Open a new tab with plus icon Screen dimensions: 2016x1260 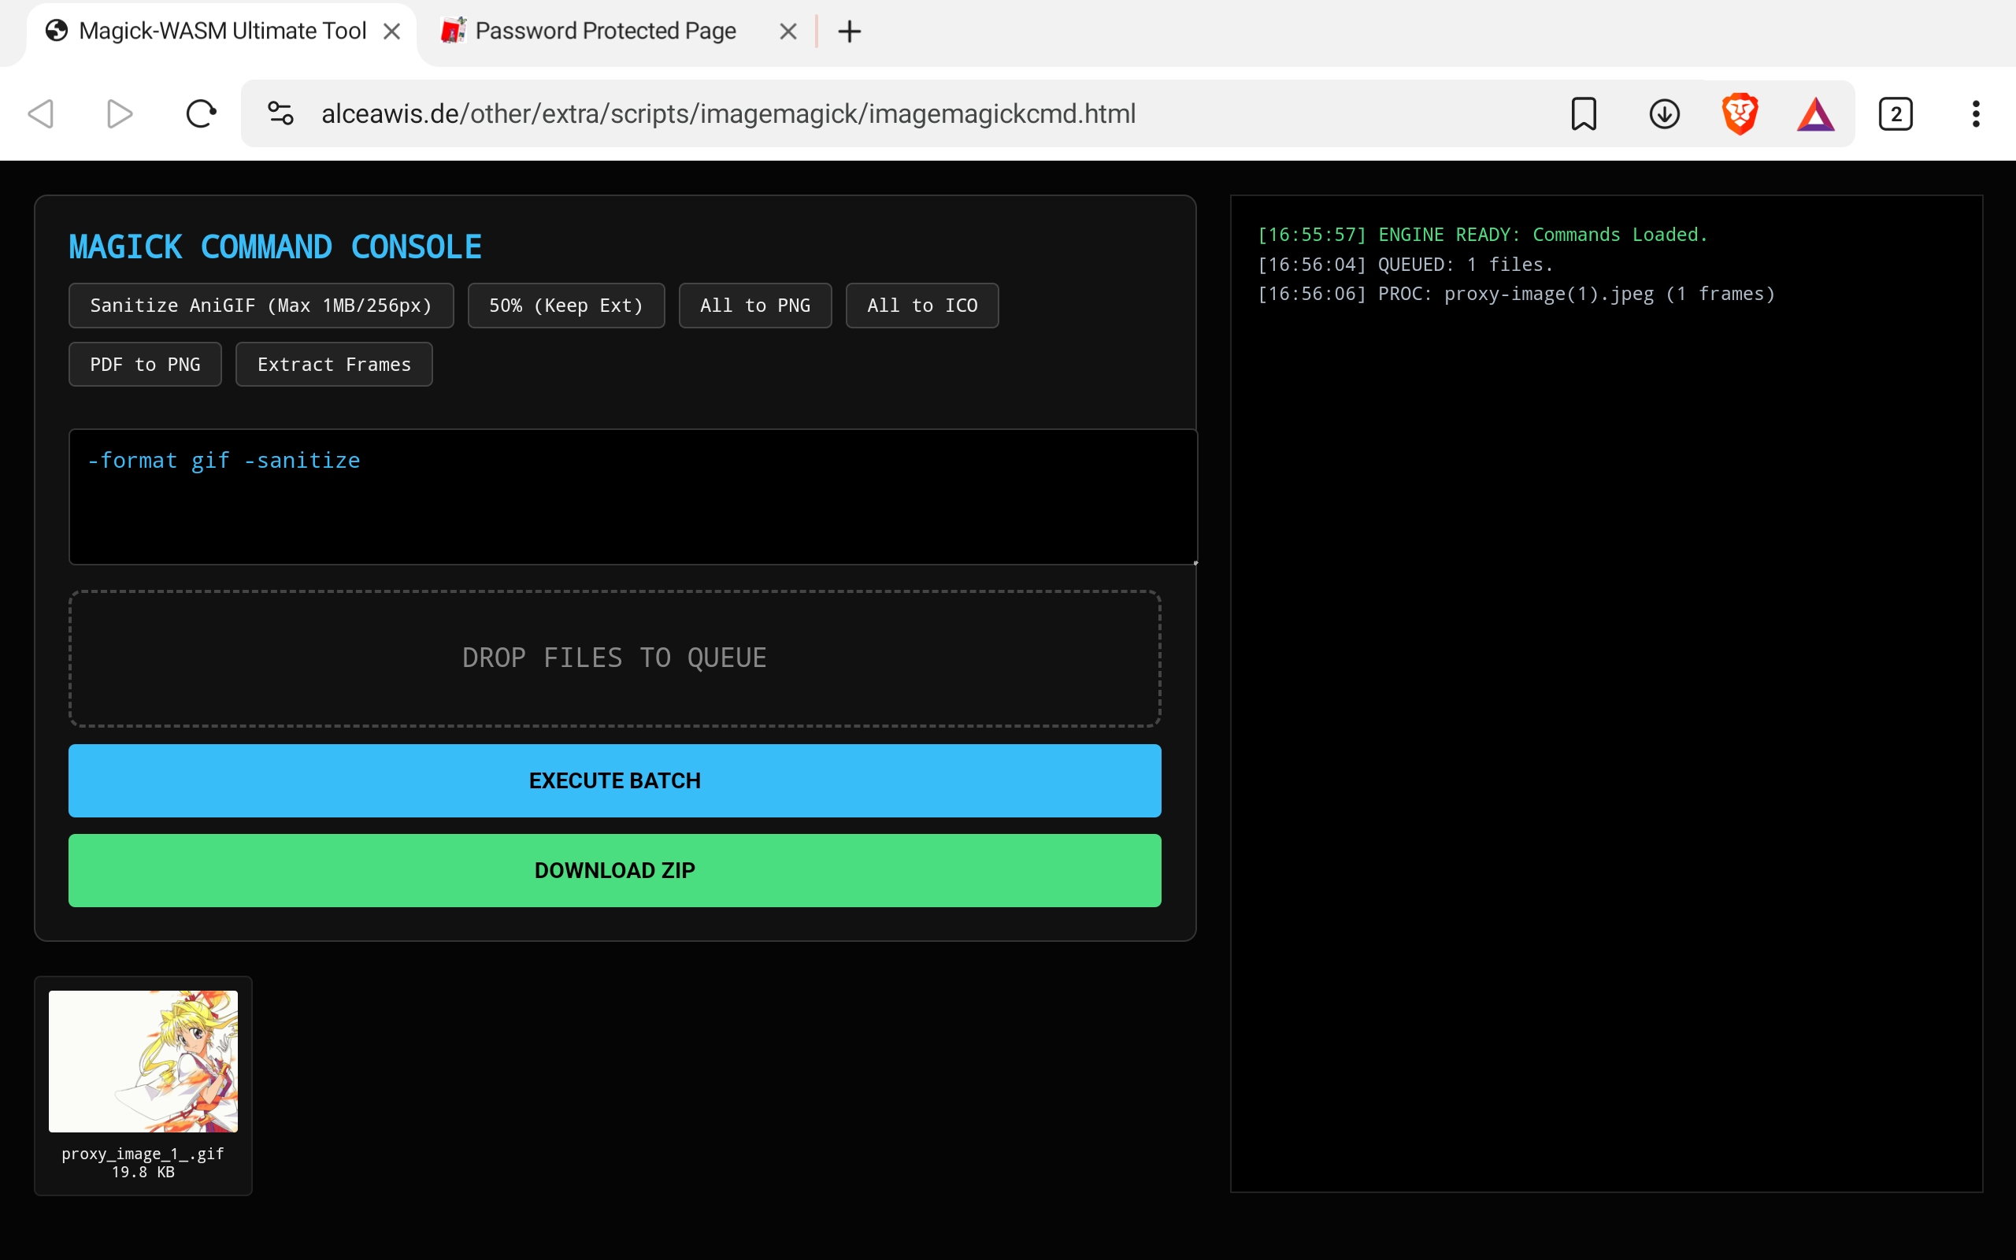(x=849, y=31)
